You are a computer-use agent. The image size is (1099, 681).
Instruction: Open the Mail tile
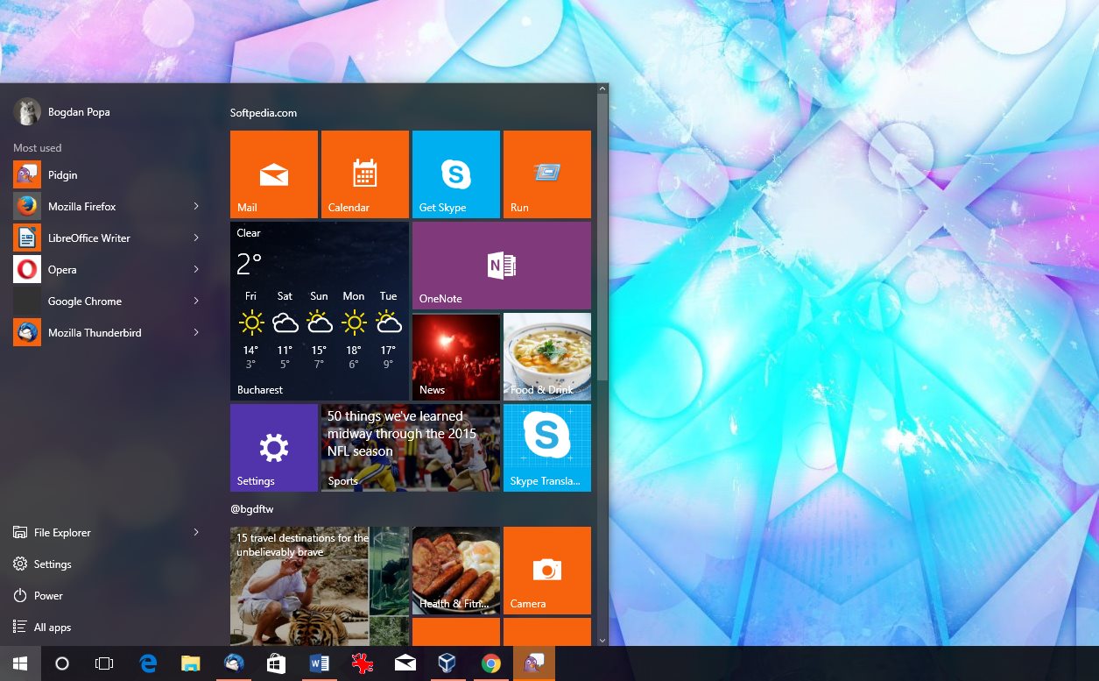click(273, 174)
